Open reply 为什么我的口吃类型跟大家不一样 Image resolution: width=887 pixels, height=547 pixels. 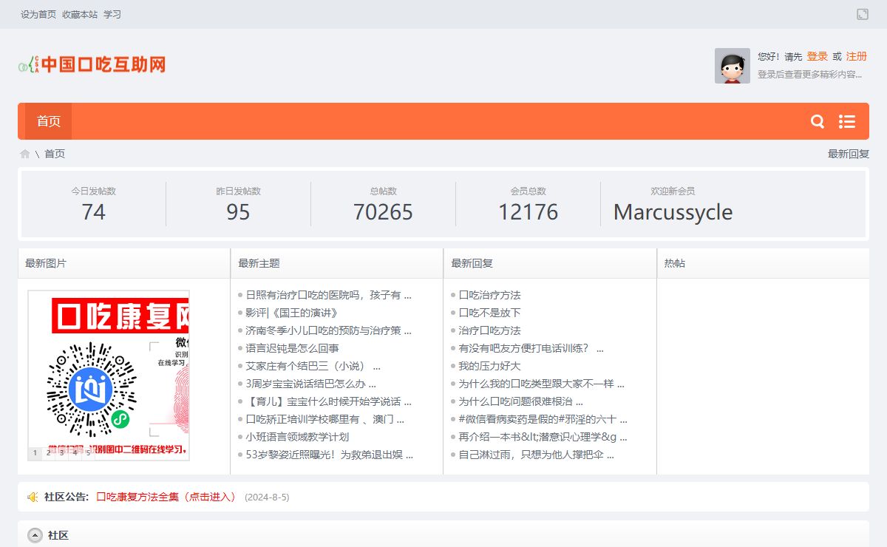pyautogui.click(x=542, y=384)
